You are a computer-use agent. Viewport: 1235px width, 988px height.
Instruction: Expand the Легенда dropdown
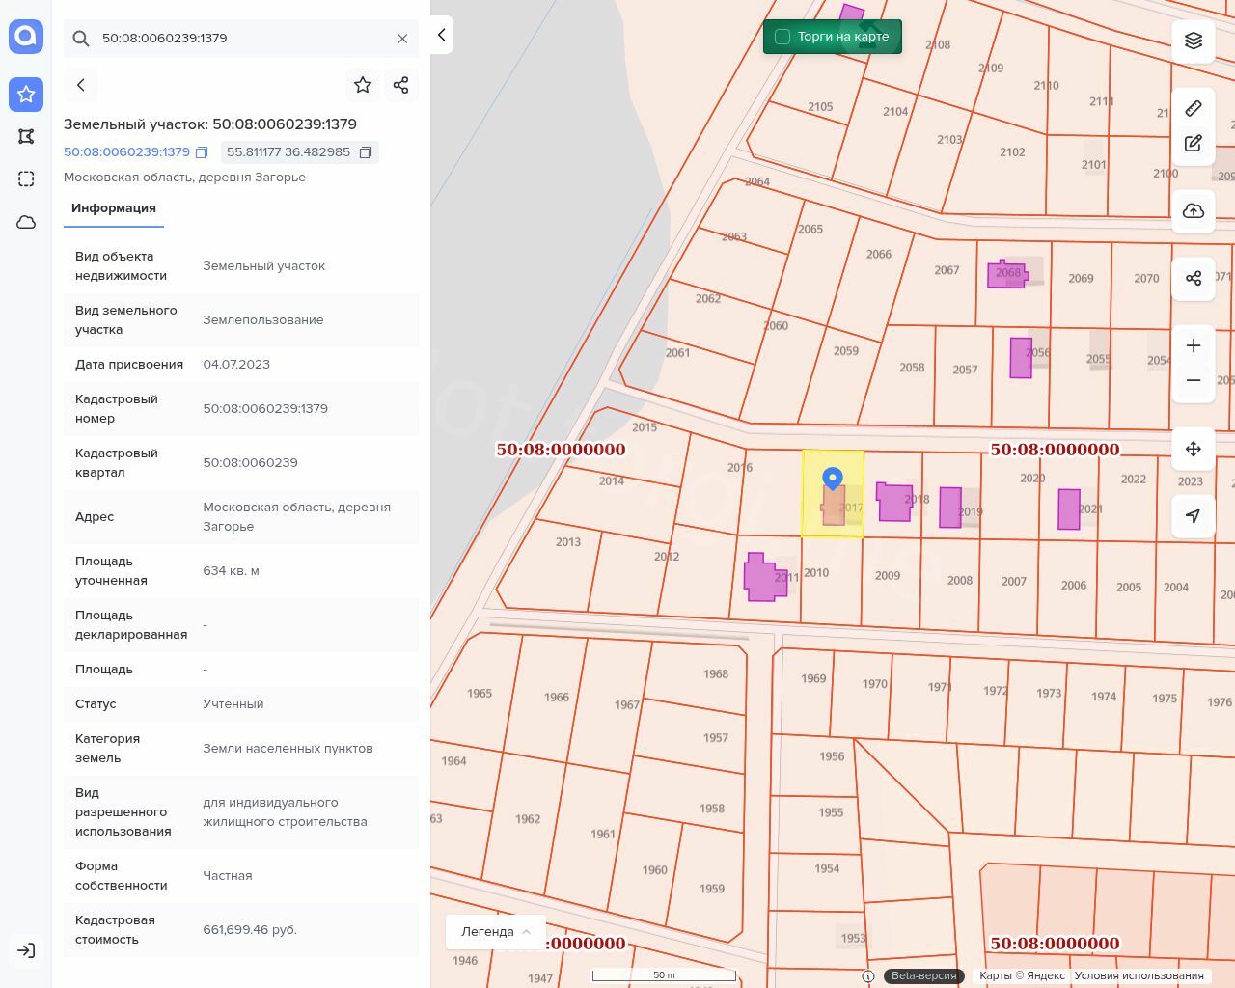pos(496,931)
